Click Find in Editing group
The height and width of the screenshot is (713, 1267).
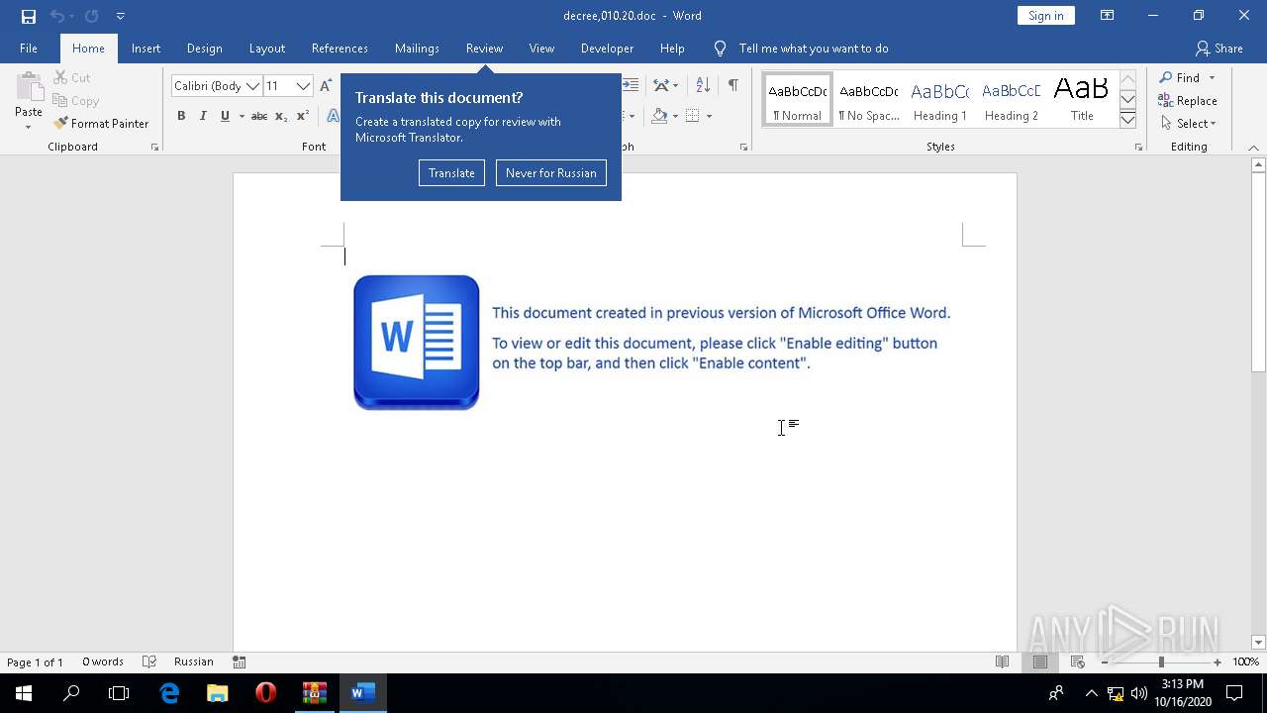pyautogui.click(x=1180, y=77)
